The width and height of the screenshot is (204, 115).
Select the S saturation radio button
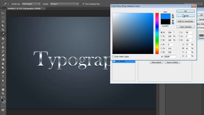(162, 36)
